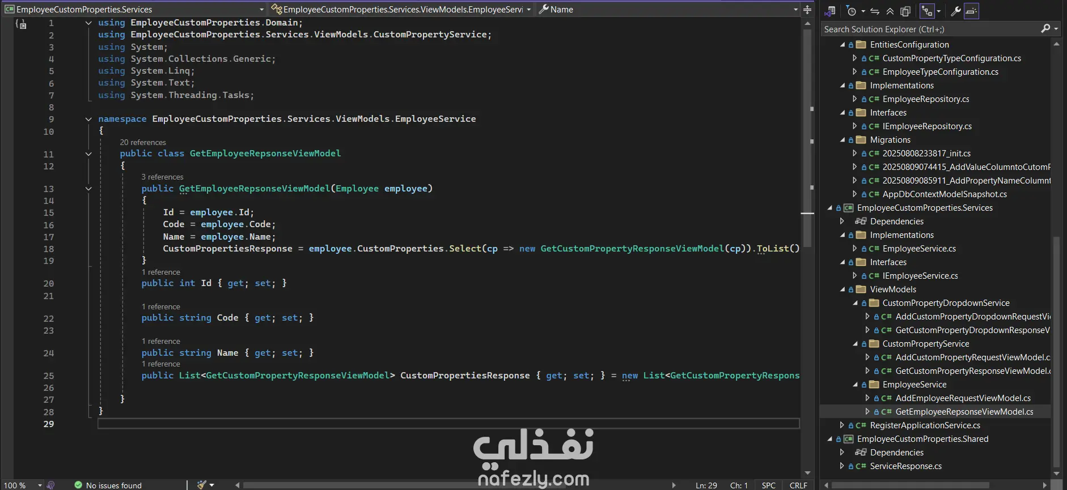
Task: Click the Dependencies icon under Services project
Action: pyautogui.click(x=861, y=221)
